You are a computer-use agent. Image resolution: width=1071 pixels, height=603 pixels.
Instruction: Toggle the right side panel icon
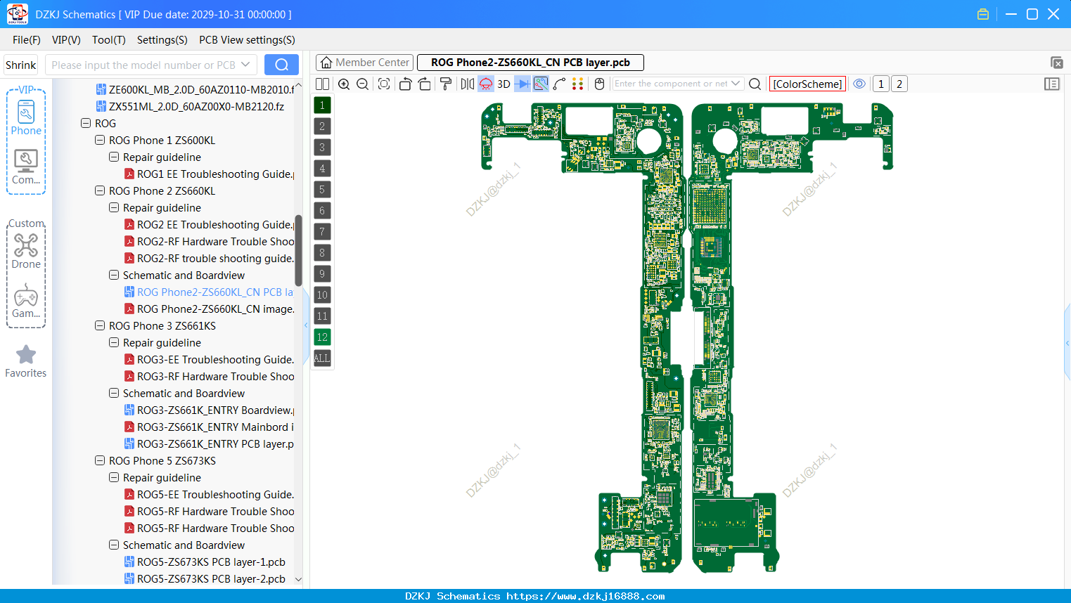click(x=1052, y=84)
